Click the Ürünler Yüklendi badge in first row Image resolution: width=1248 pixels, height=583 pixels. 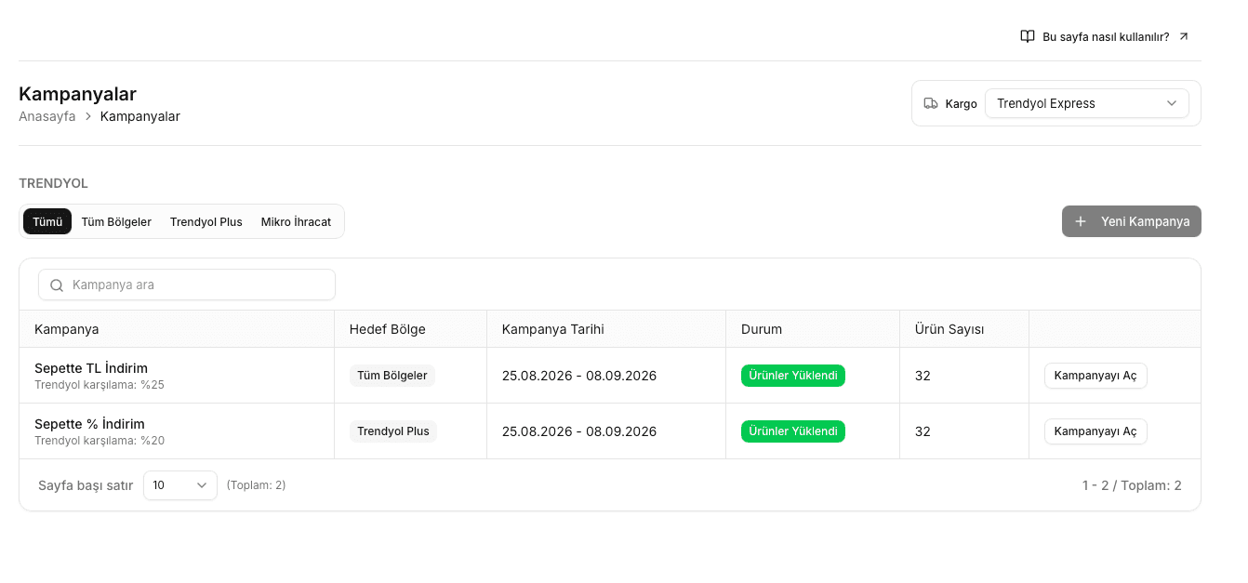tap(793, 376)
